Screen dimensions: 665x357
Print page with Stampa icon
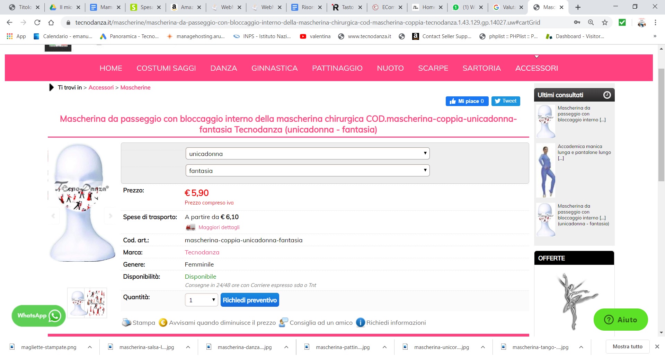click(x=139, y=323)
